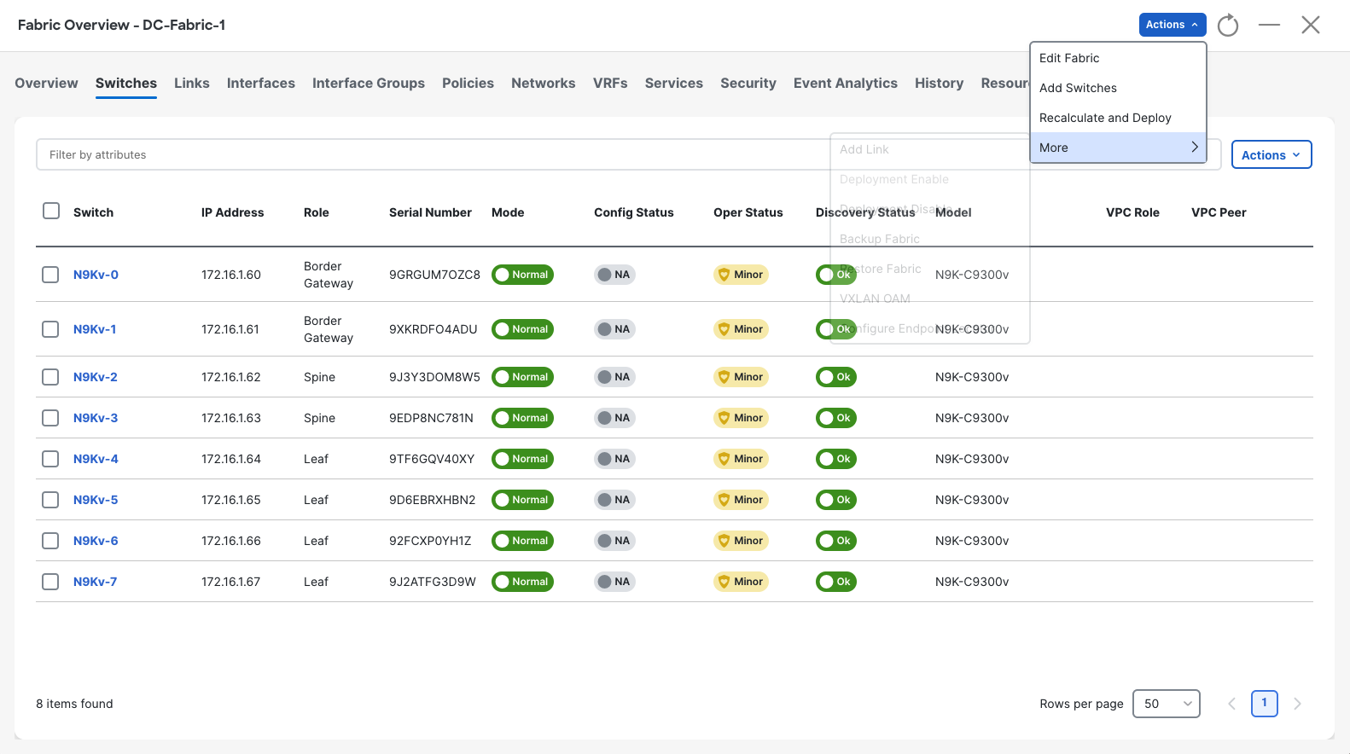Select Deployment Enable in the submenu

pos(930,179)
